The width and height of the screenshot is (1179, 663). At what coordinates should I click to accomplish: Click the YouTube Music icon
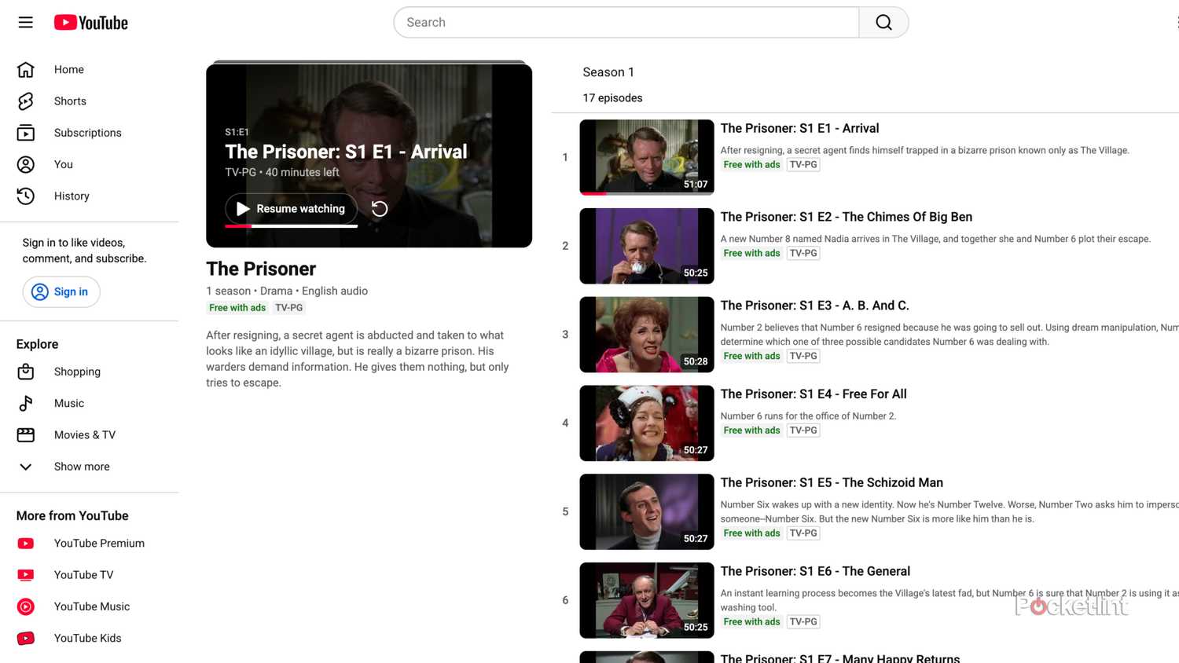click(x=26, y=606)
